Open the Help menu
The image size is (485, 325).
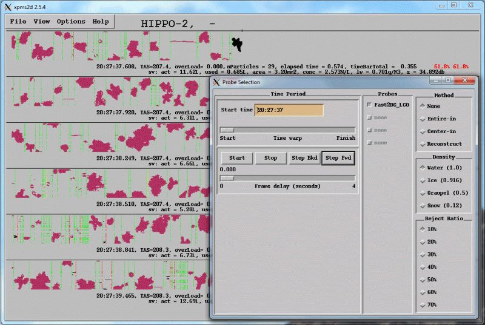pos(101,21)
